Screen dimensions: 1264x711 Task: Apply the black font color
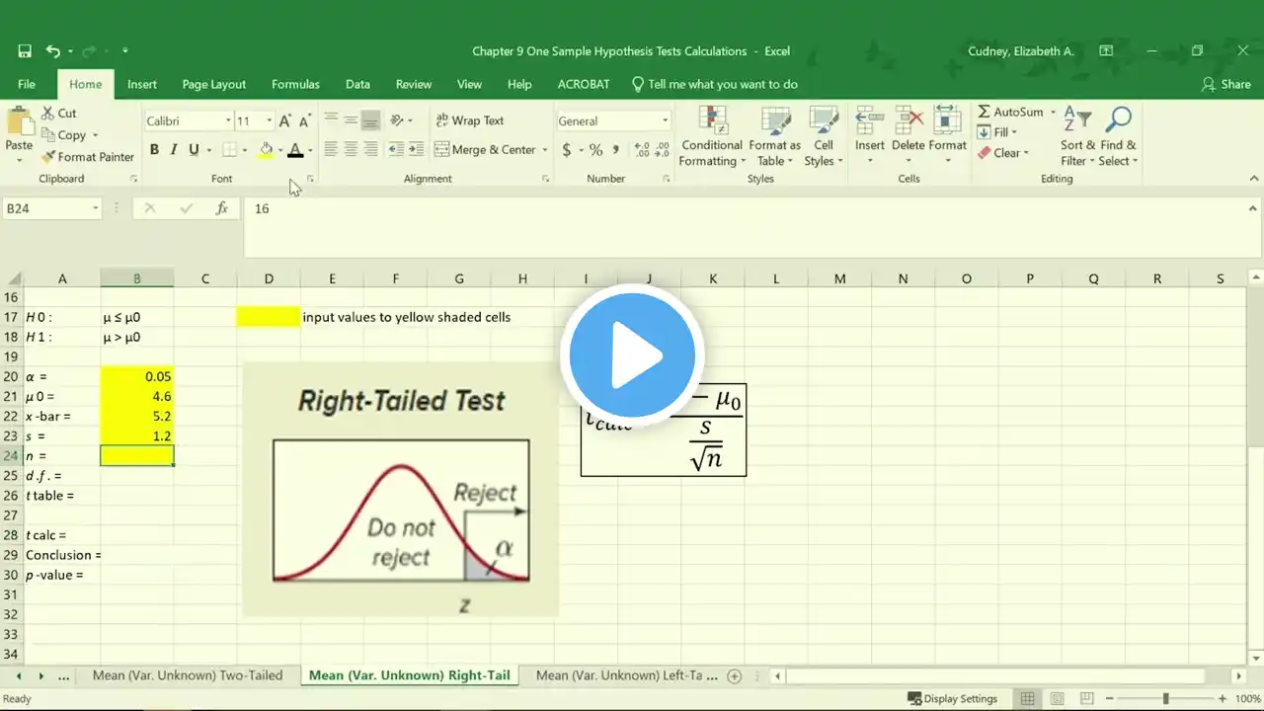[x=294, y=150]
